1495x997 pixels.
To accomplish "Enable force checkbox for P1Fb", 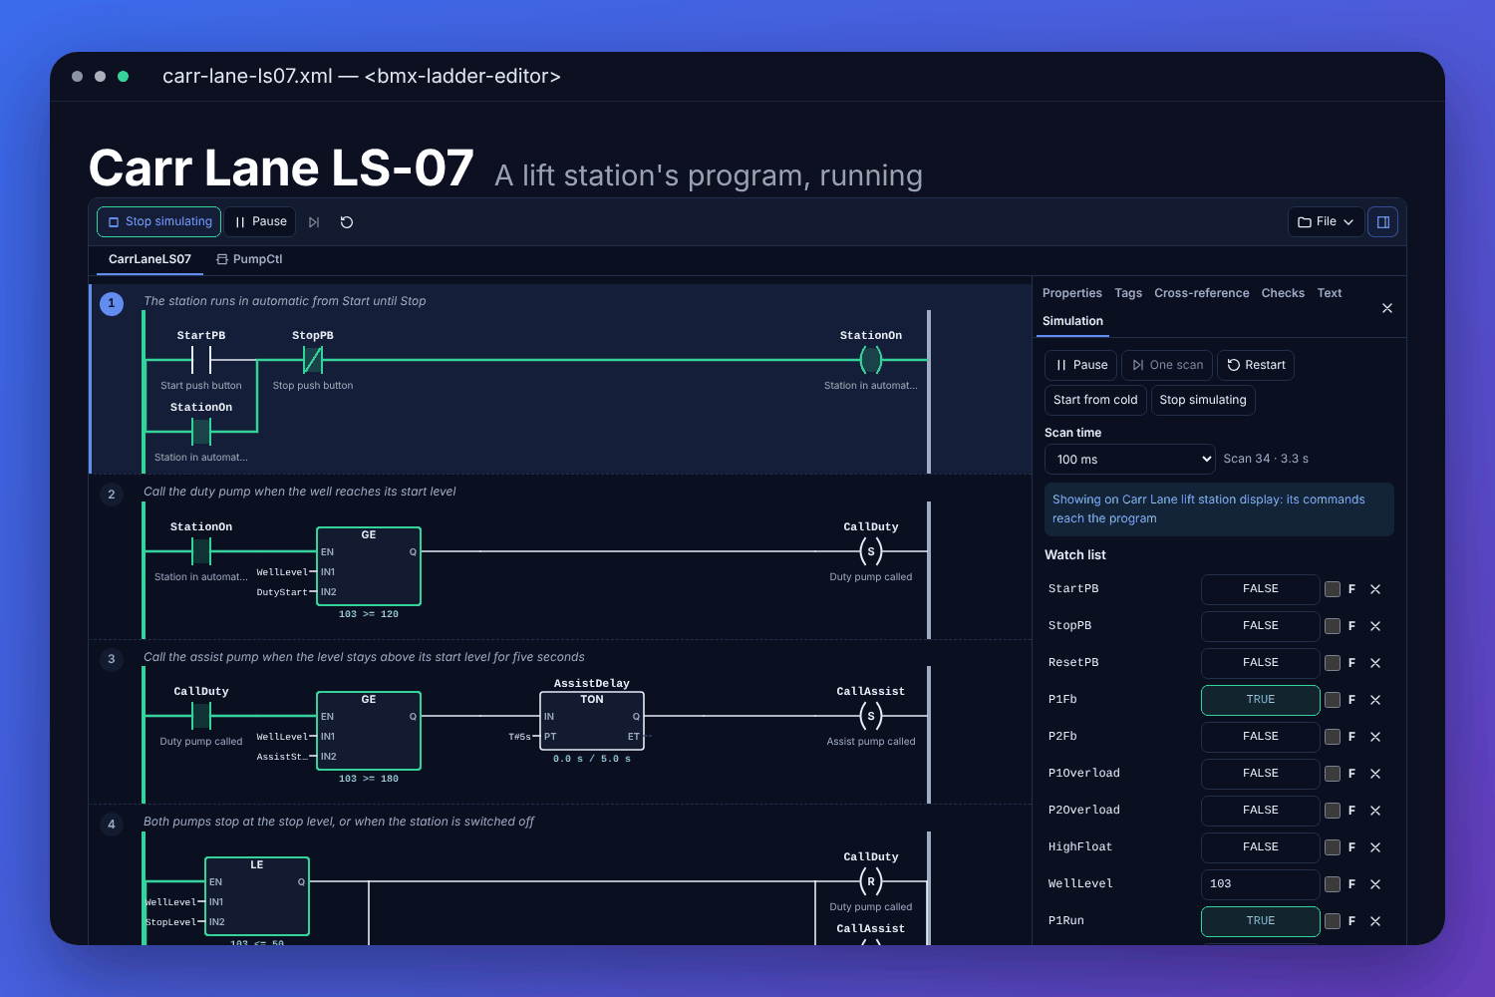I will pos(1333,700).
